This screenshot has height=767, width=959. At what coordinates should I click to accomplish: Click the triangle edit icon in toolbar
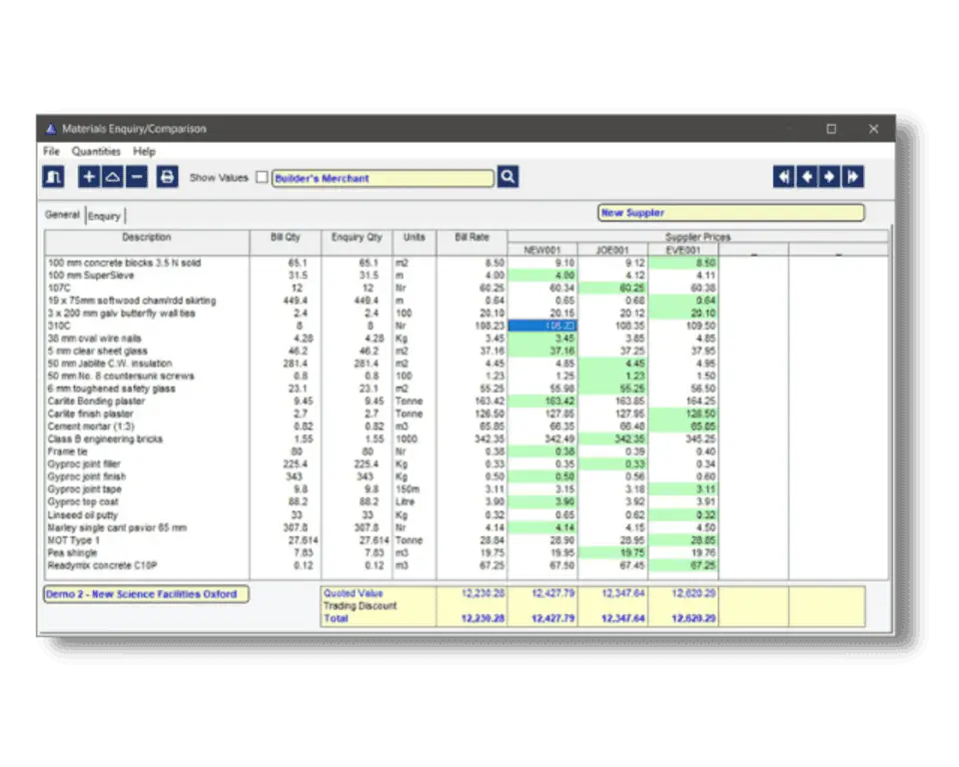113,177
